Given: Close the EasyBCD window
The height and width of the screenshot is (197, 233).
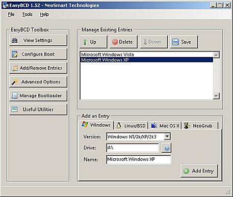Looking at the screenshot, I should click(x=227, y=5).
